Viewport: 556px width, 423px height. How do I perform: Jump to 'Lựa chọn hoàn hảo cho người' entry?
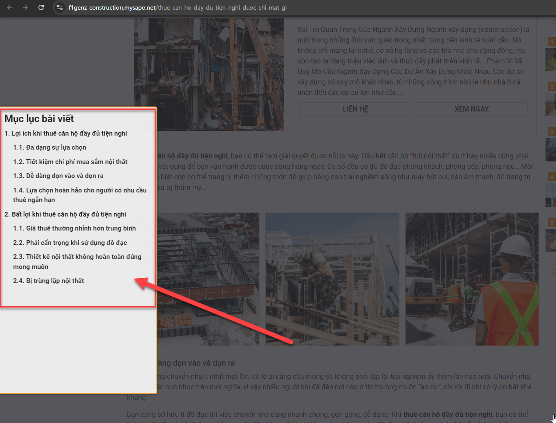click(80, 195)
